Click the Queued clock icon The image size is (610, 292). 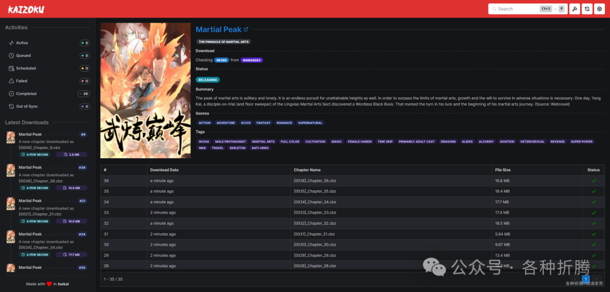[x=12, y=55]
